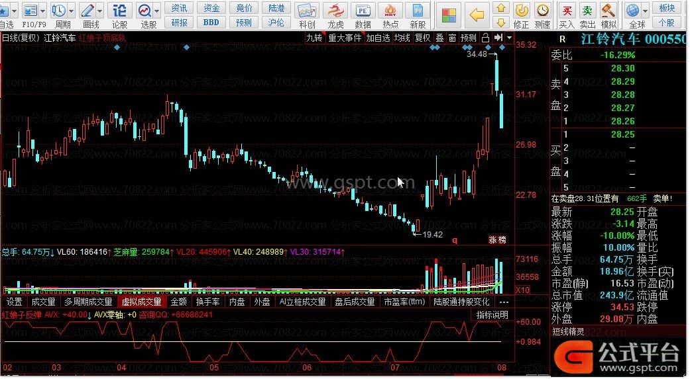
Task: Expand the 周期 period dropdown arrow
Action: tap(72, 11)
